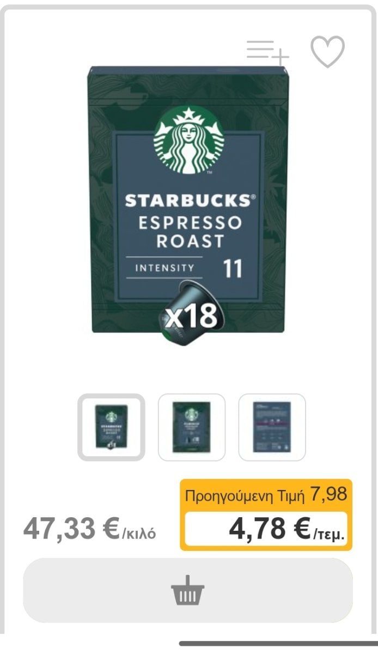Show the second product thumbnail image
Screen dimensions: 378x654
[192, 427]
